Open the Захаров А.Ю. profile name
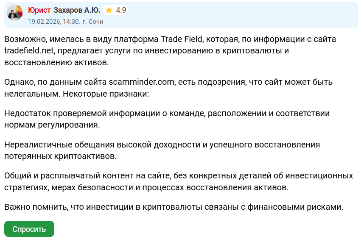The image size is (364, 239). click(x=77, y=10)
